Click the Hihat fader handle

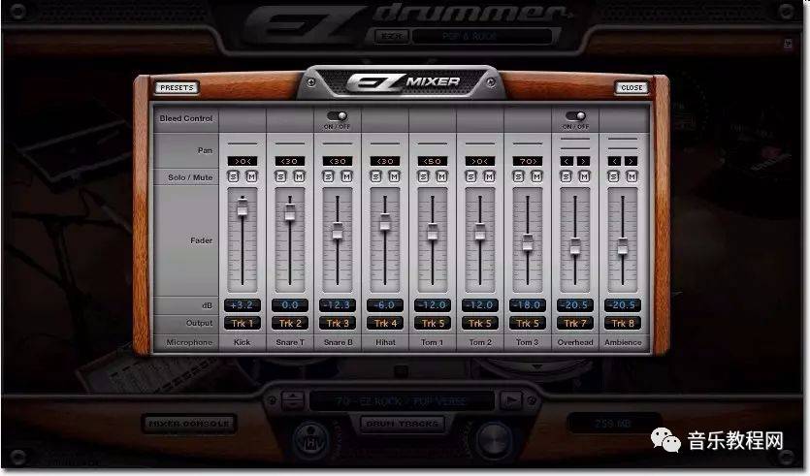[385, 223]
